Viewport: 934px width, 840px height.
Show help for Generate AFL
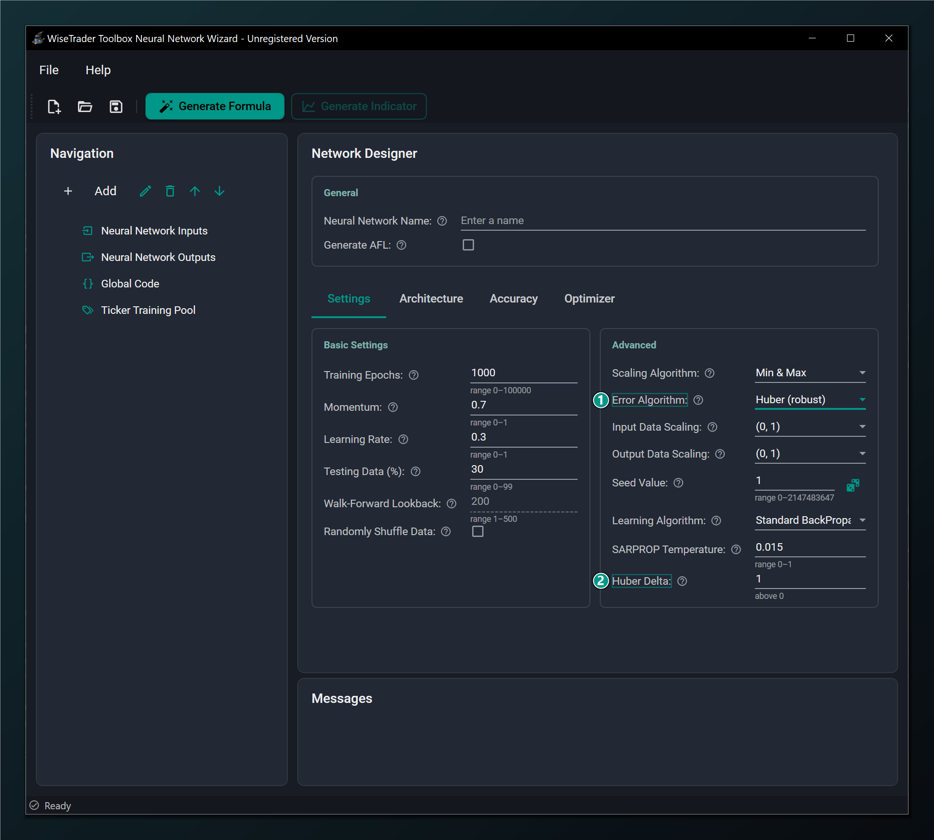401,245
